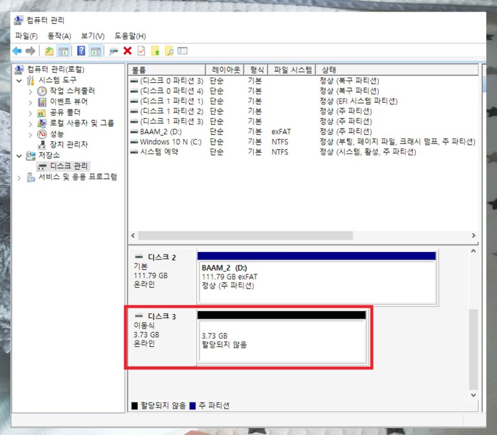Click the volume list horizontal scrollbar thumb
Image resolution: width=497 pixels, height=435 pixels.
246,235
